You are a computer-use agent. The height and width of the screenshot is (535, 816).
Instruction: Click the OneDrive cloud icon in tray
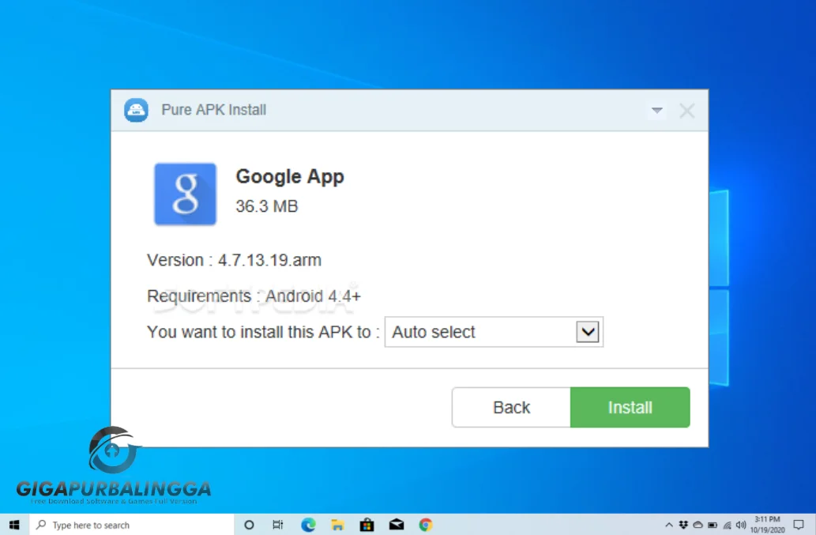pyautogui.click(x=698, y=524)
